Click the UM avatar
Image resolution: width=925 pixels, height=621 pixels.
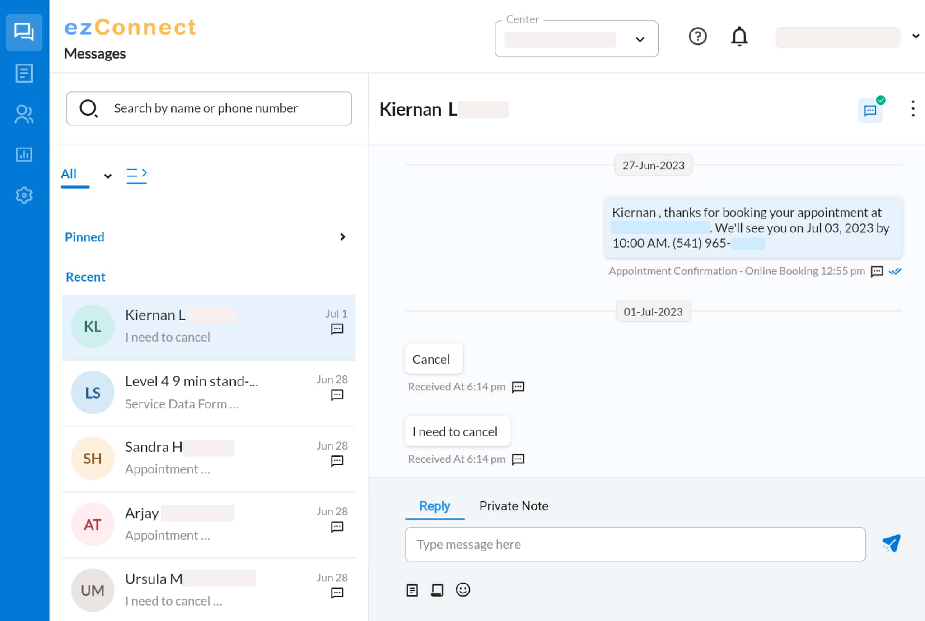pos(93,590)
